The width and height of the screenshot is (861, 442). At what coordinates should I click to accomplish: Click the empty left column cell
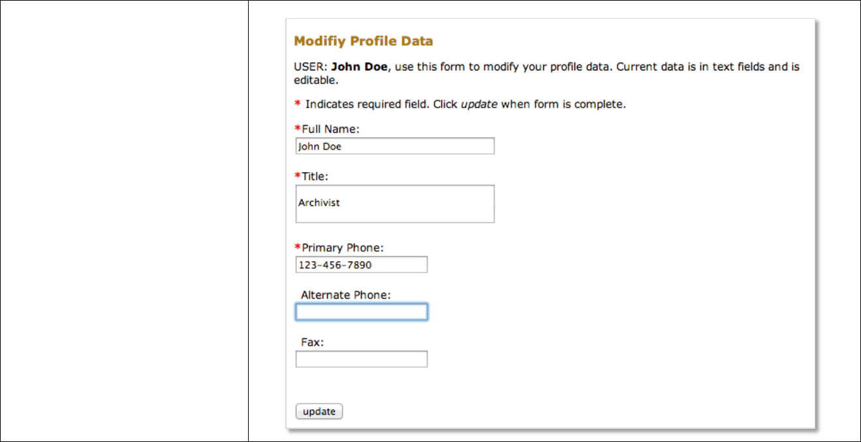click(x=124, y=222)
